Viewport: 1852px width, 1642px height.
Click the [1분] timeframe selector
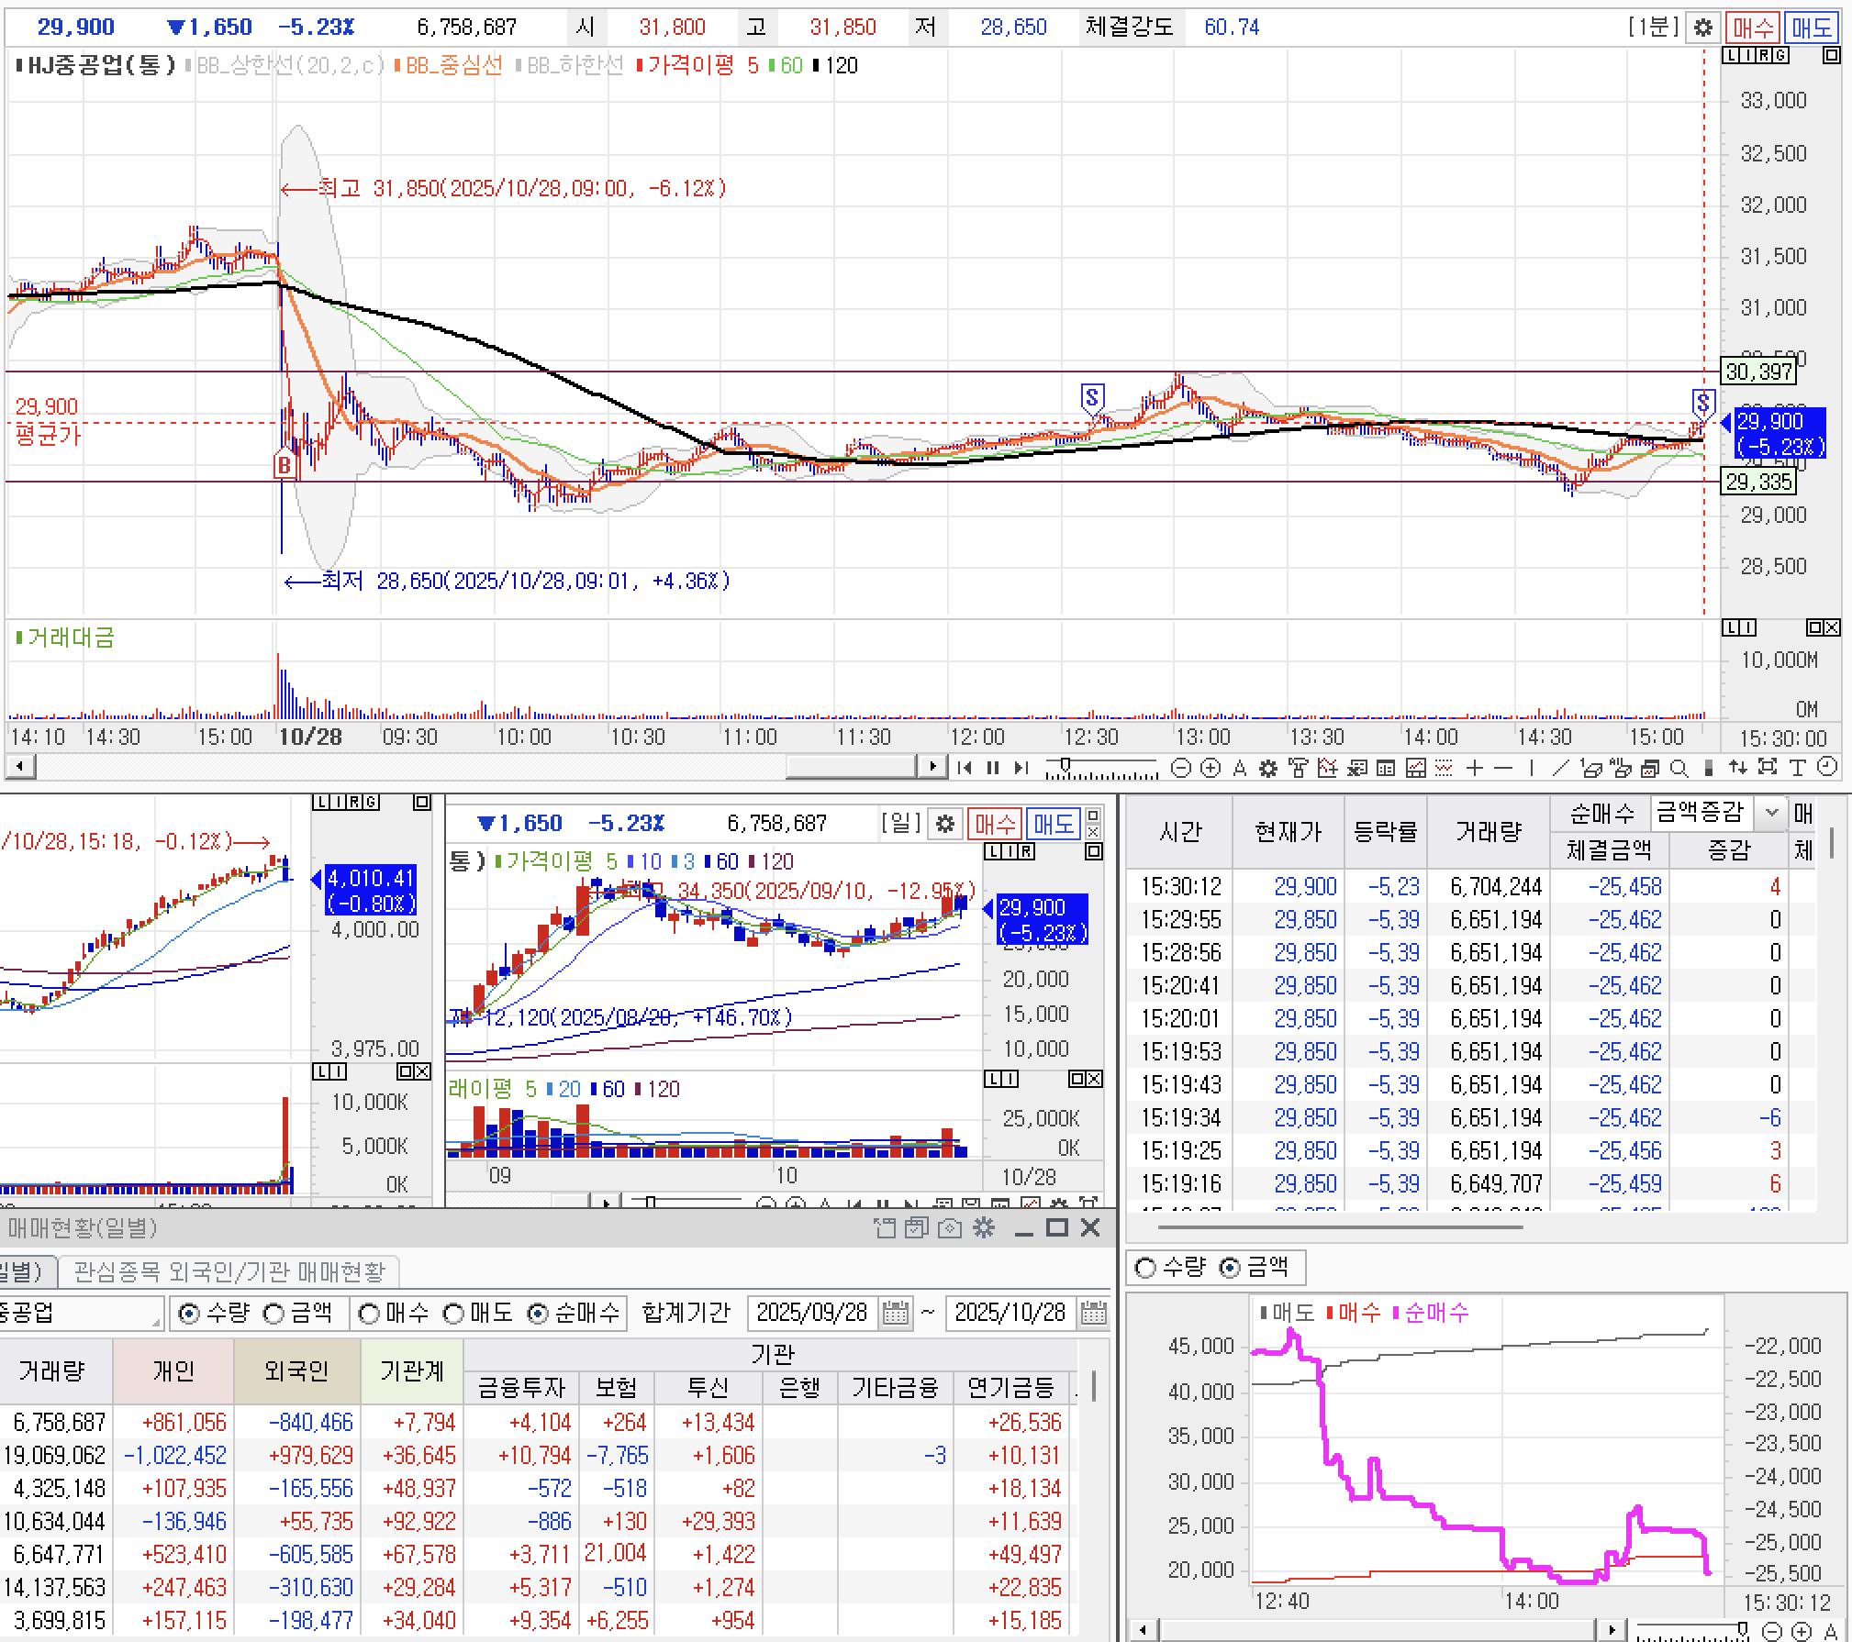1653,28
